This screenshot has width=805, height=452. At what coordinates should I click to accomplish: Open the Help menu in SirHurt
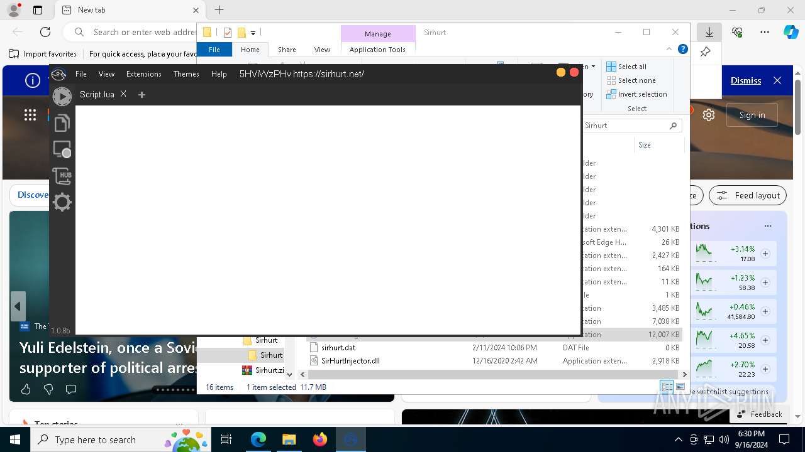coord(219,74)
